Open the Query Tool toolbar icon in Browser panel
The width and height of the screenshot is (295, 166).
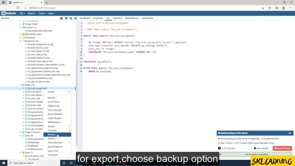click(61, 18)
